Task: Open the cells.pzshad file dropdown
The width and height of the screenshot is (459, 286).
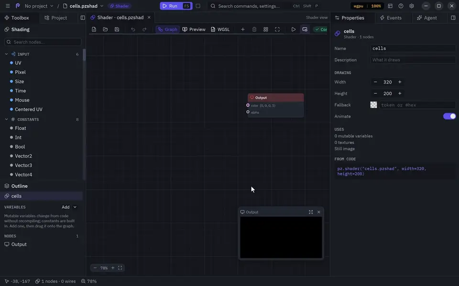Action: (83, 6)
